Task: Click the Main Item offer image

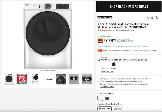Action: click(104, 65)
